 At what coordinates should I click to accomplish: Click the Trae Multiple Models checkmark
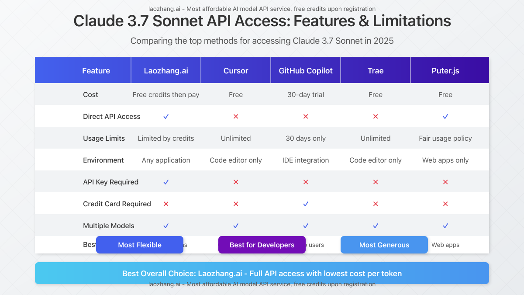pos(376,226)
